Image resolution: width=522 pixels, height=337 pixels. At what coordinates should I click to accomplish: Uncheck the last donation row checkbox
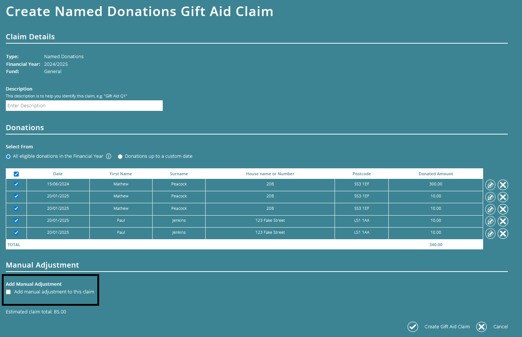click(16, 232)
